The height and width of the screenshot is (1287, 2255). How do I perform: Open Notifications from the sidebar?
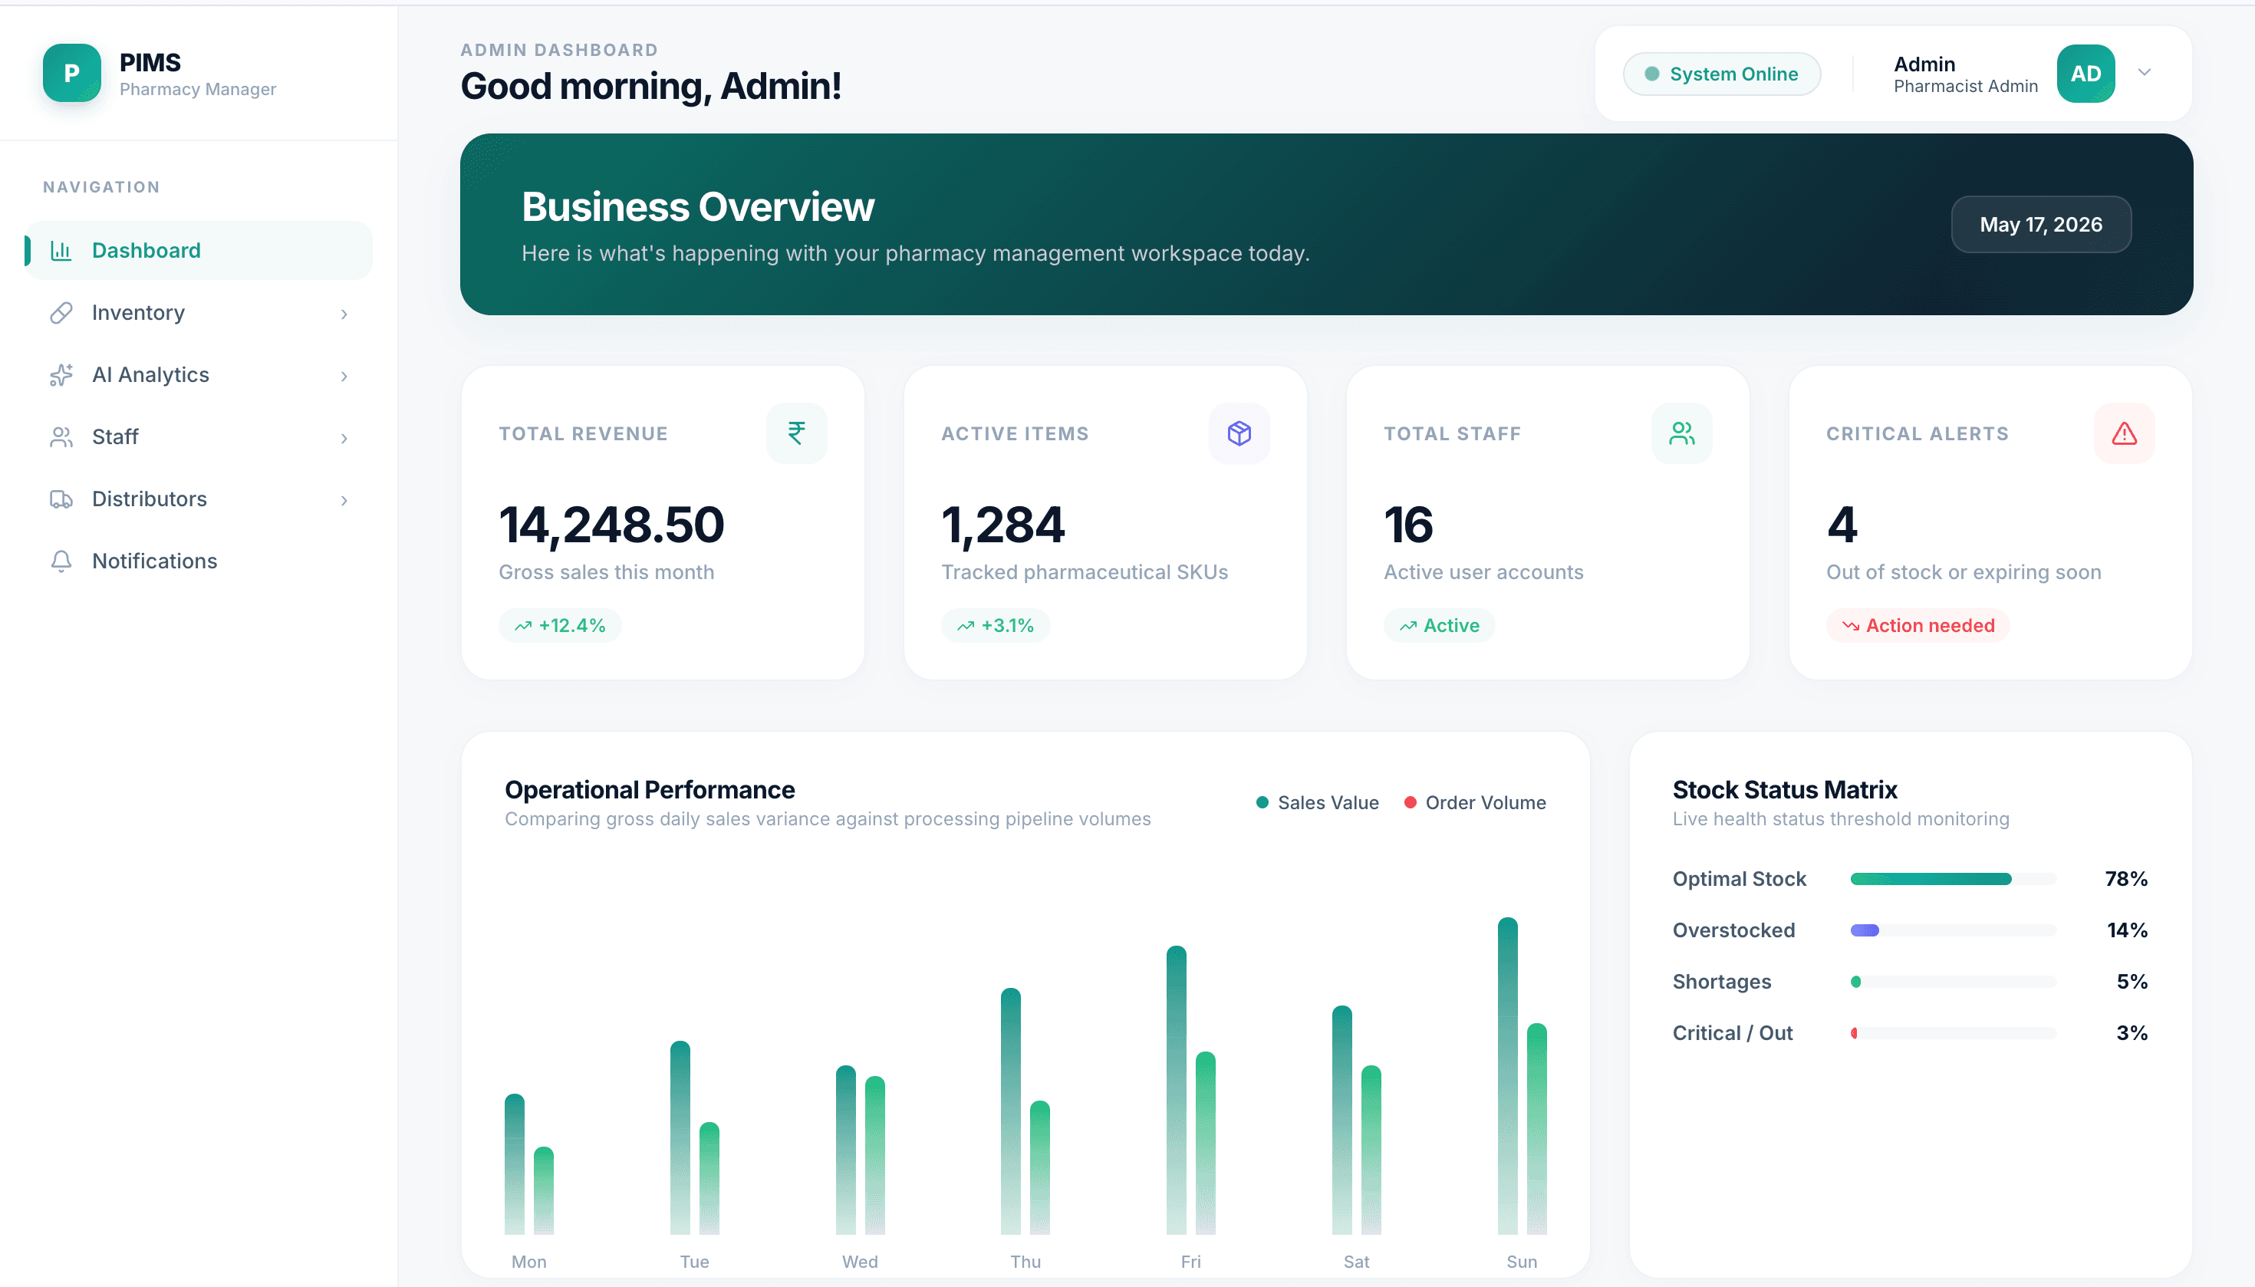point(199,561)
